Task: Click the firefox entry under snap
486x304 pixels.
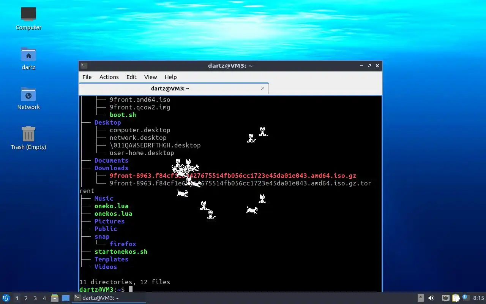Action: (x=123, y=244)
